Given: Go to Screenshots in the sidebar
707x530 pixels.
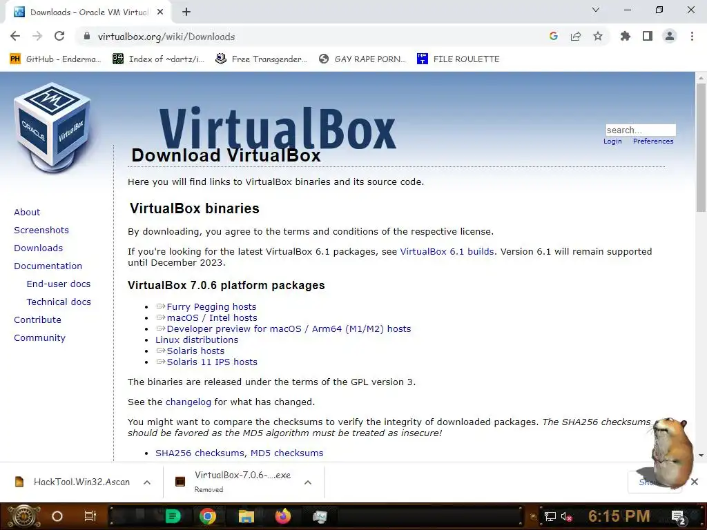Looking at the screenshot, I should click(41, 230).
